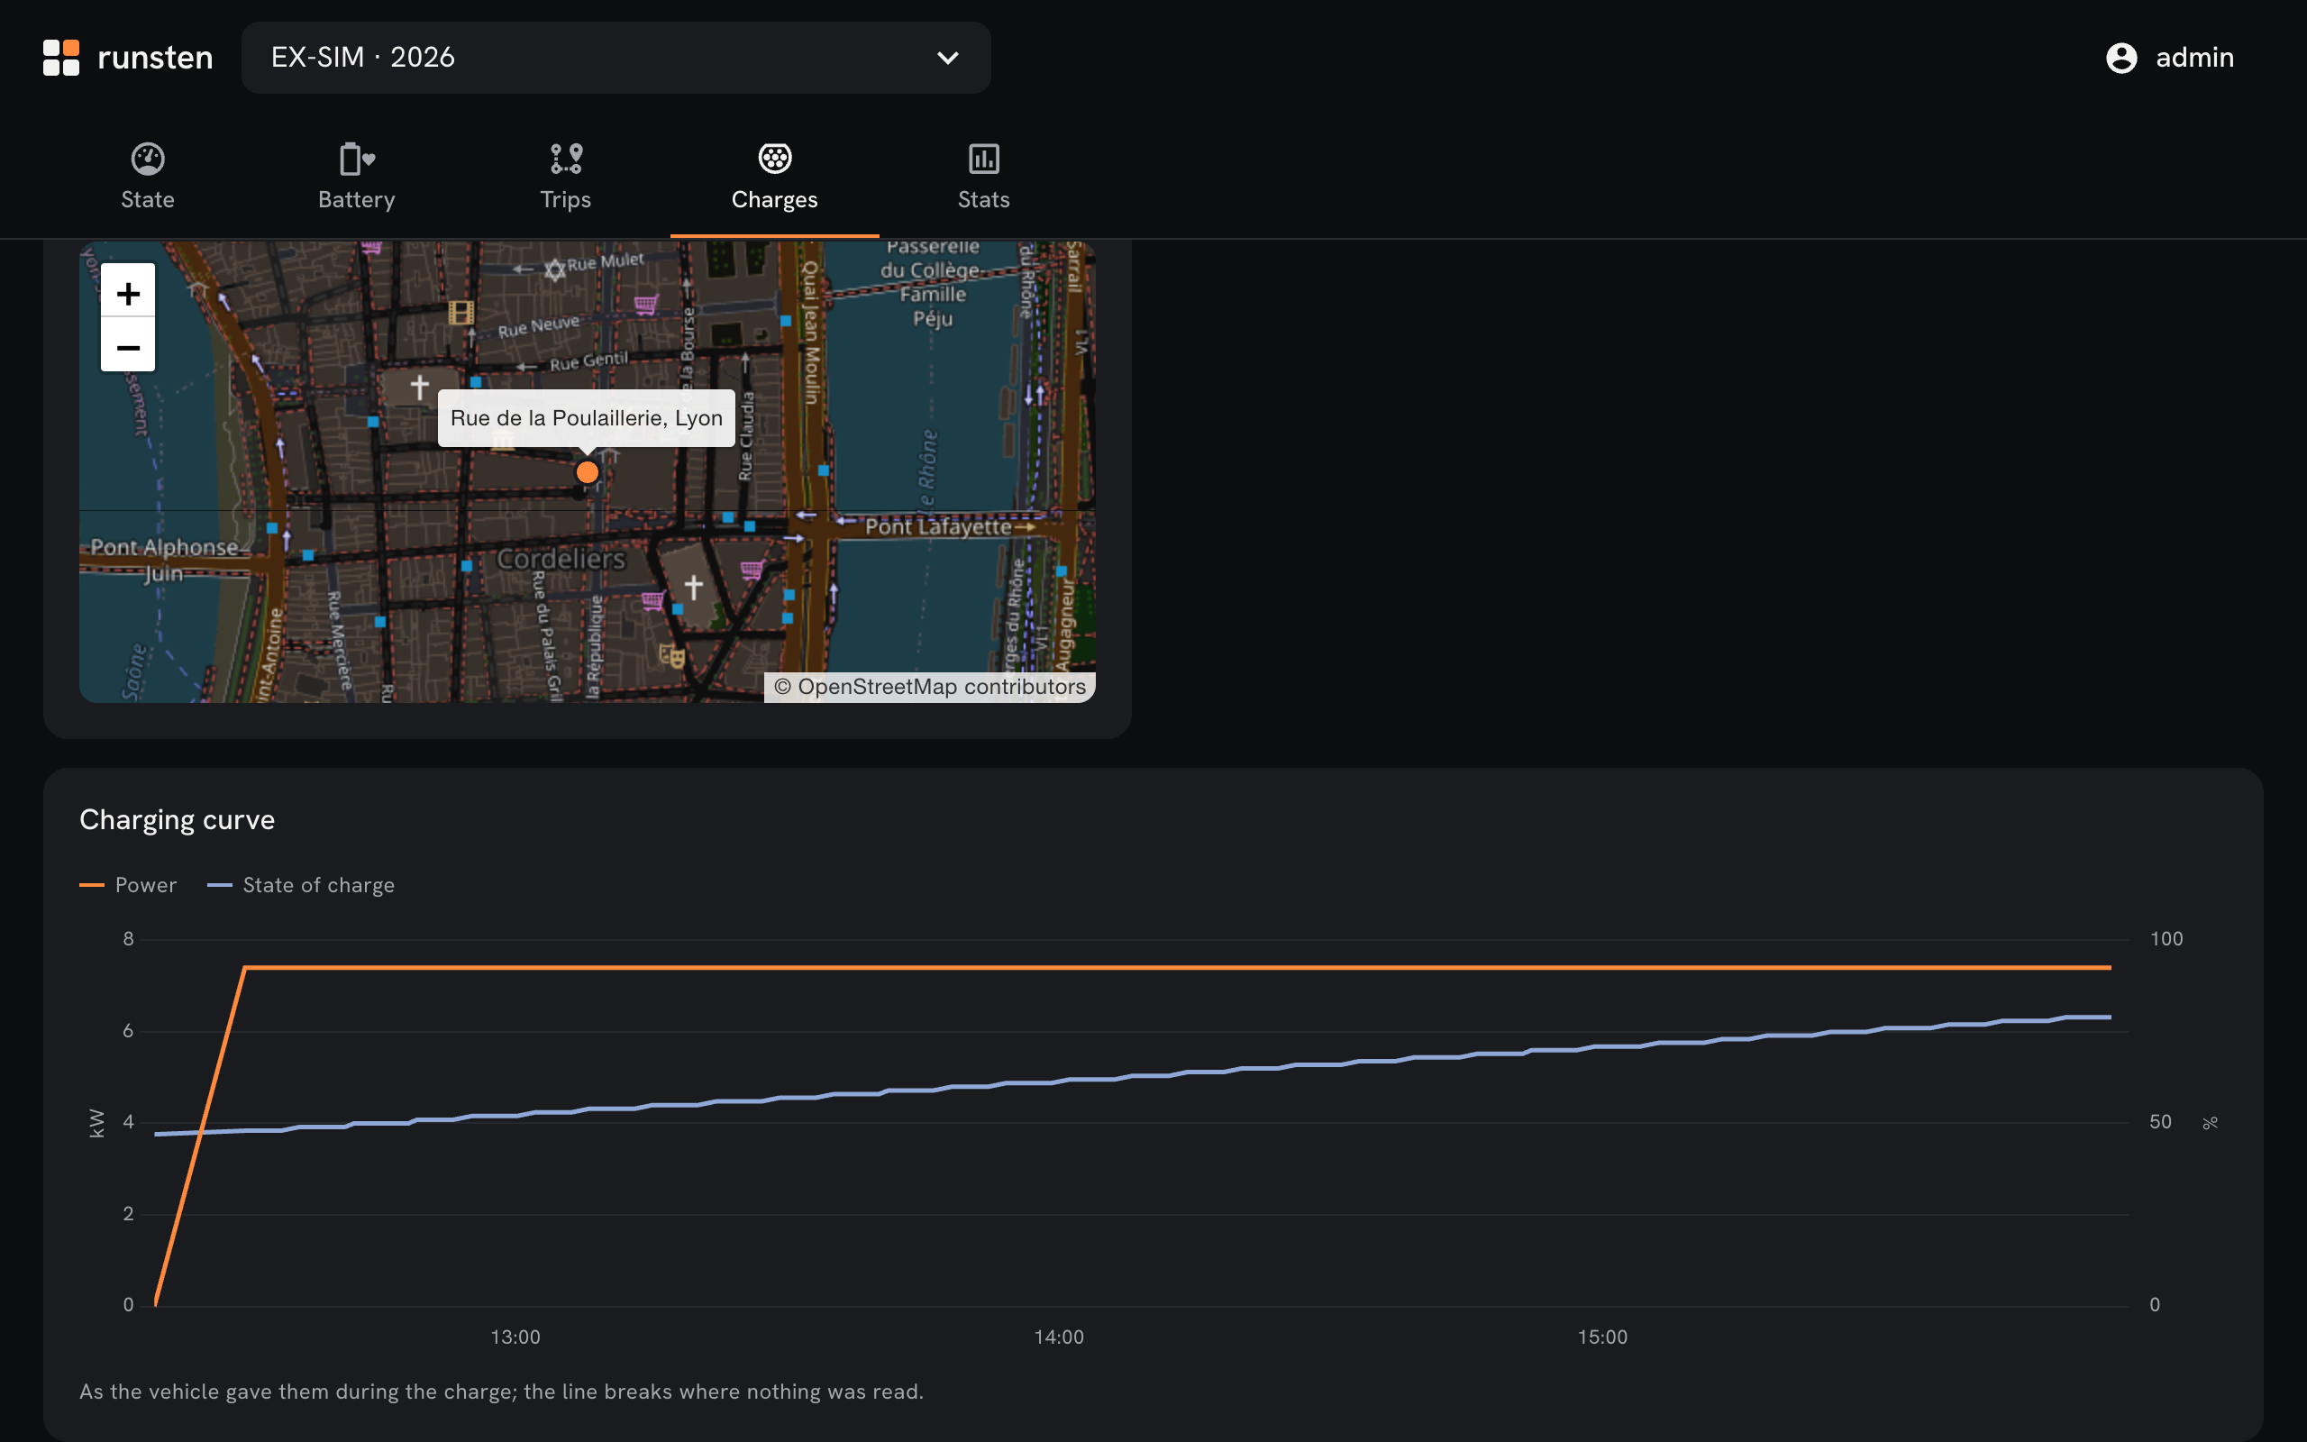
Task: Click the flat orange power line
Action: click(1177, 967)
